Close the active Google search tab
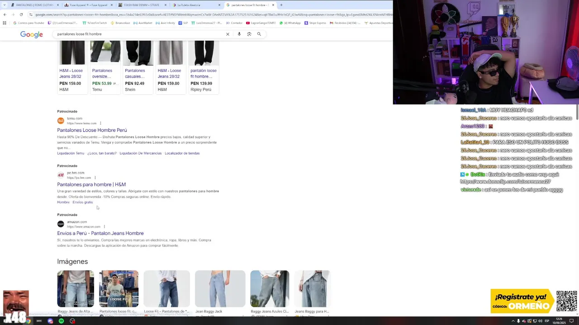579x325 pixels. (x=273, y=5)
